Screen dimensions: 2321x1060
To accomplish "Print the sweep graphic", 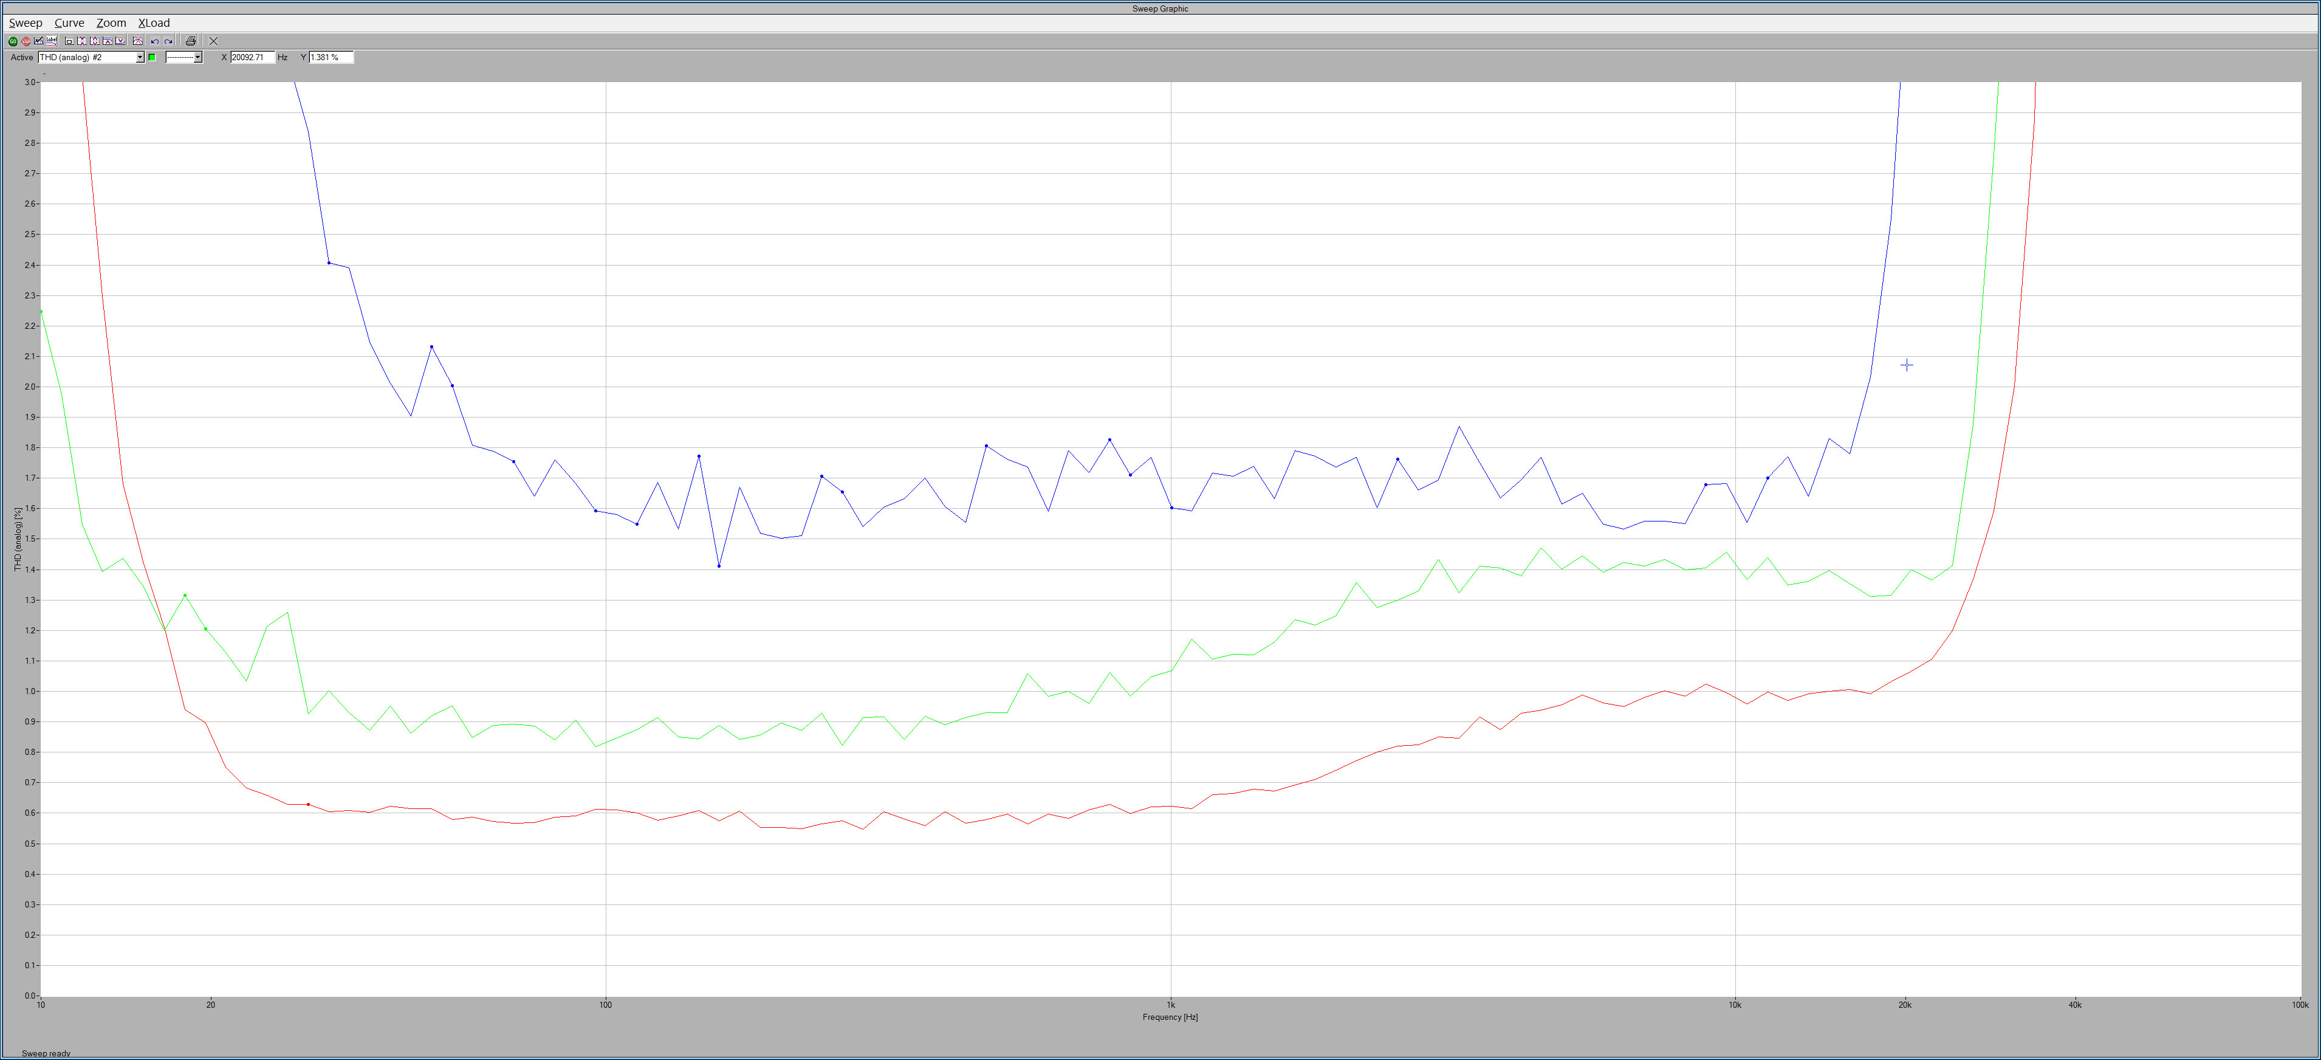I will click(x=190, y=41).
